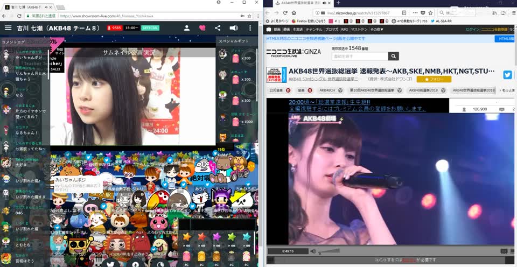Open the three-dot more menu in SHOWROOM
Viewport: 517px width, 267px height.
(250, 28)
